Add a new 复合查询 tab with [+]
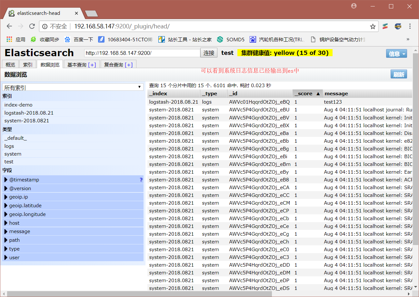This screenshot has width=419, height=297. [x=129, y=65]
